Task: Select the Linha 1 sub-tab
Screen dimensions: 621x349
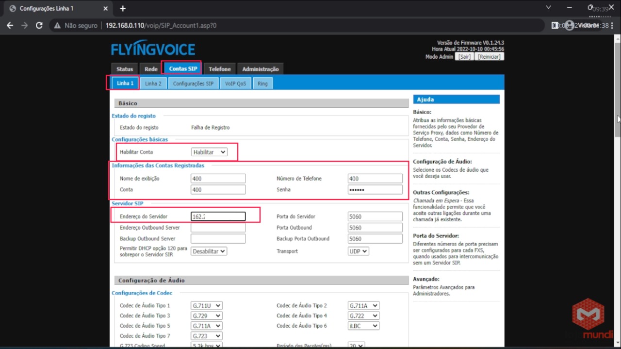Action: 125,83
